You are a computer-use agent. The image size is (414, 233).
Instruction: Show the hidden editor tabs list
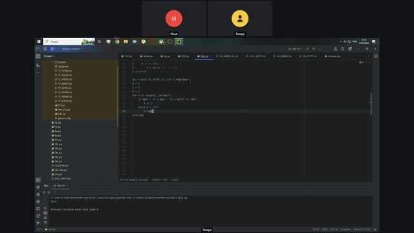(x=368, y=56)
